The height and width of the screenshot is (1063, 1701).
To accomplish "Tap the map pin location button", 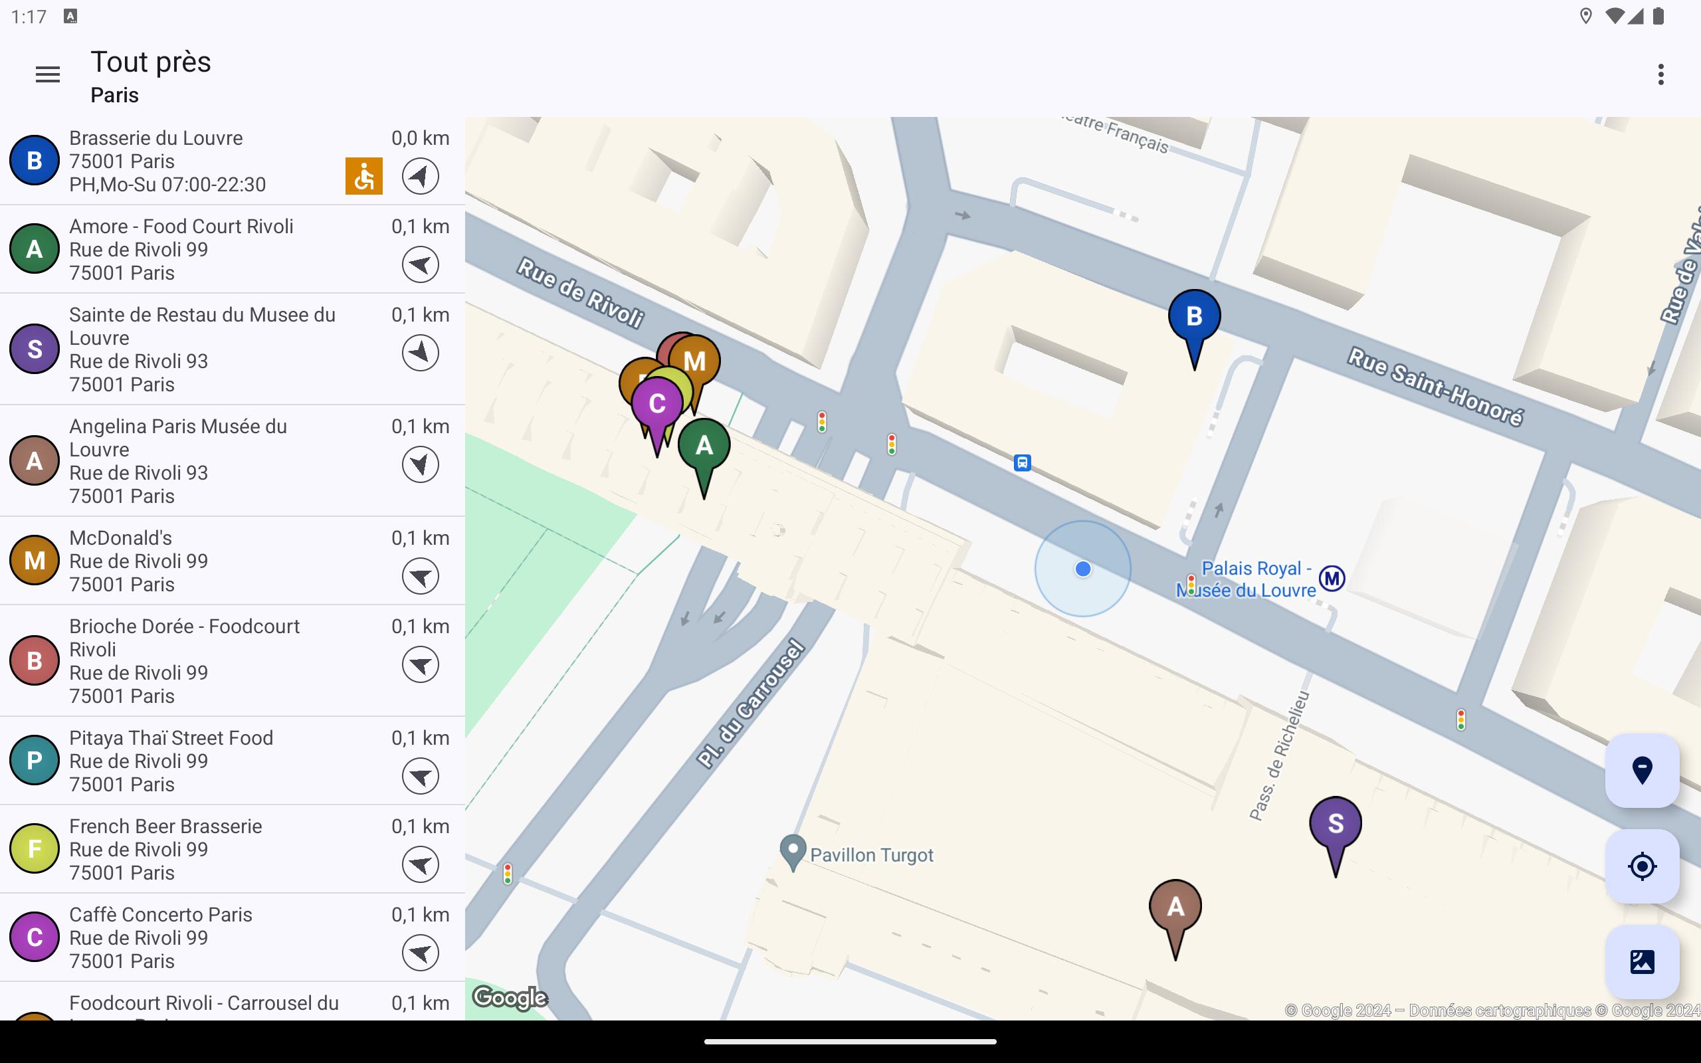I will (1642, 771).
